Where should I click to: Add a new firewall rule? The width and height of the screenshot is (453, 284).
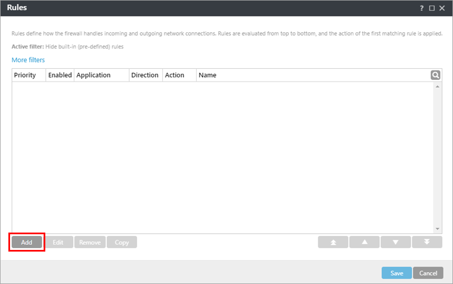point(27,242)
